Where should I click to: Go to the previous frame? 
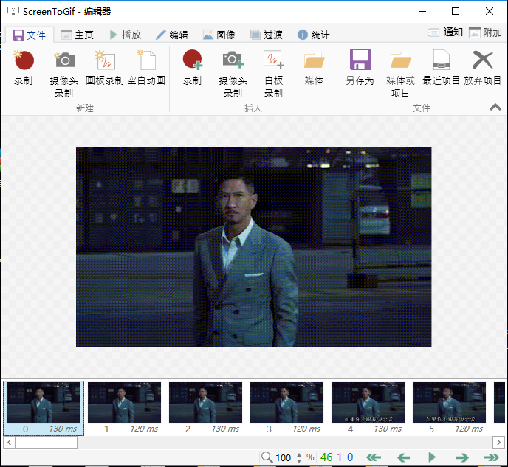tap(403, 457)
